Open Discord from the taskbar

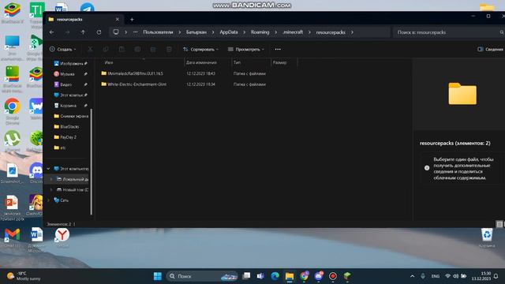tap(319, 276)
